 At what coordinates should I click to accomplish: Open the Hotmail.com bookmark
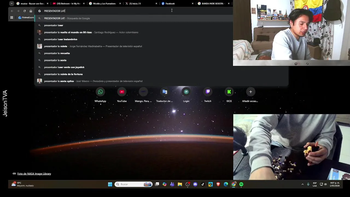click(26, 18)
